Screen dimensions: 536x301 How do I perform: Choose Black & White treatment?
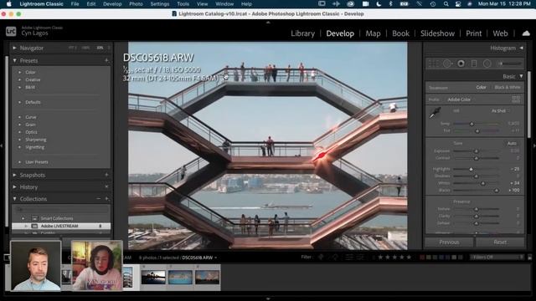(508, 87)
